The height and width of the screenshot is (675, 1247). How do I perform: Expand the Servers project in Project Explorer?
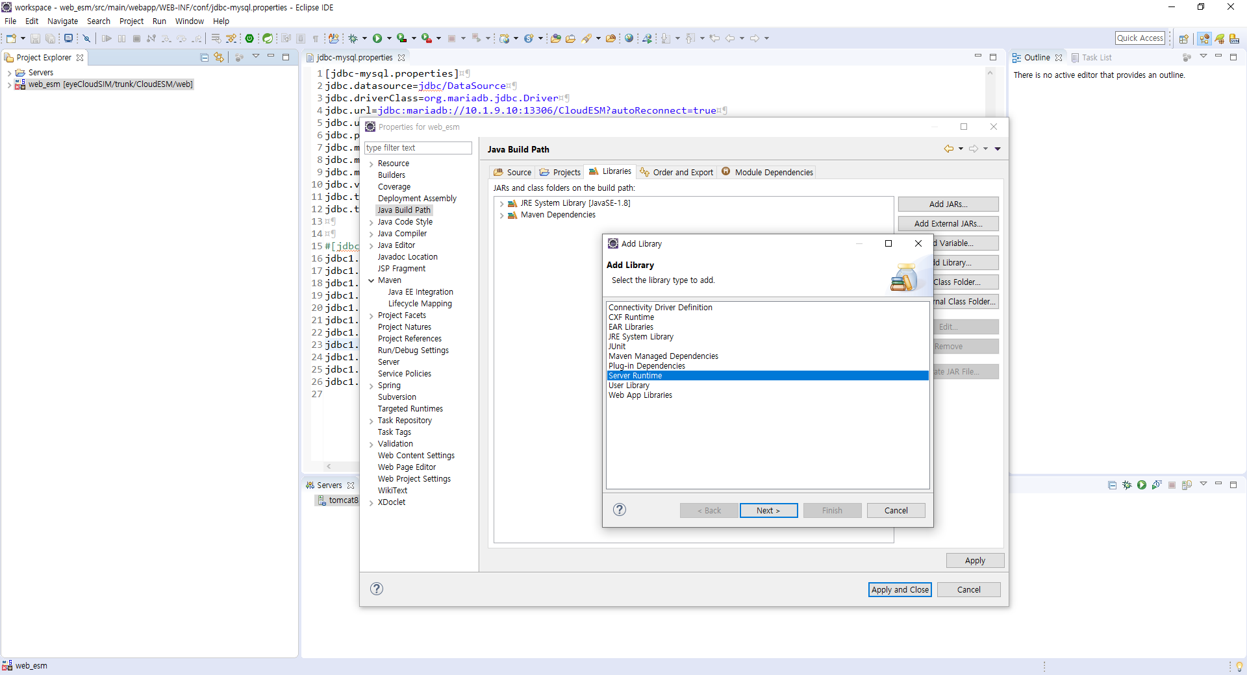pyautogui.click(x=9, y=73)
